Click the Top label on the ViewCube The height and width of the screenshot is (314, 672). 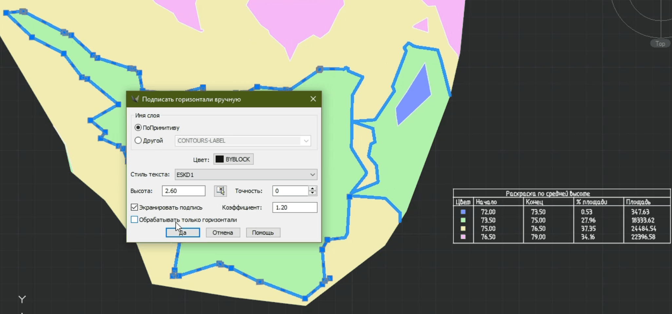[x=660, y=43]
